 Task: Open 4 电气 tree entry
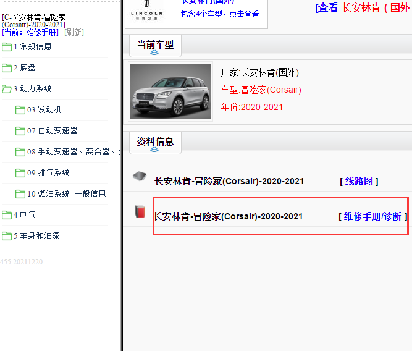(25, 215)
